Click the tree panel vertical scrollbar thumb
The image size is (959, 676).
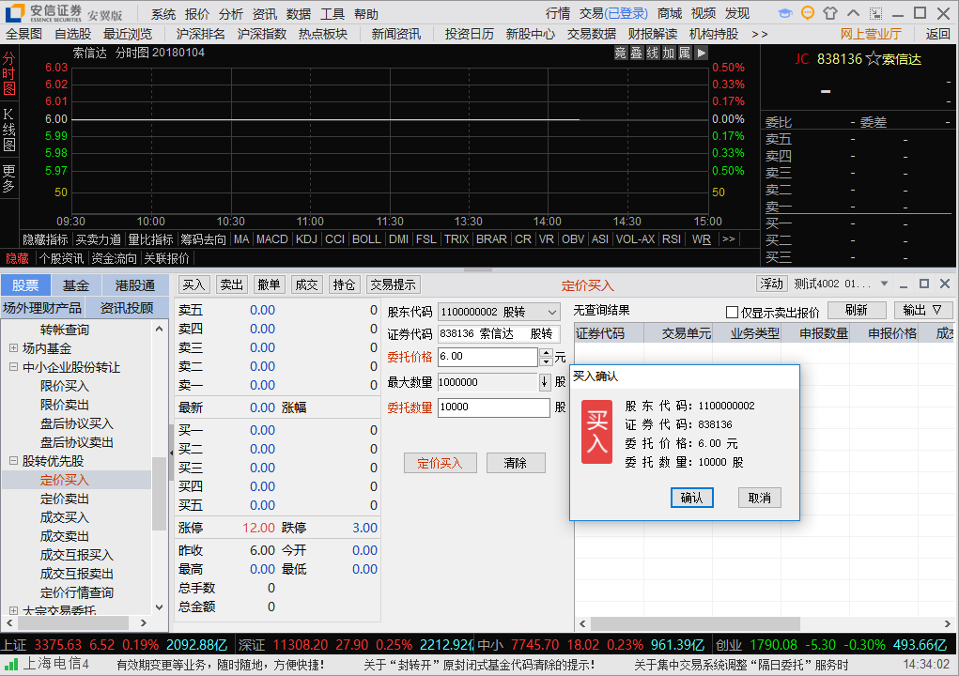point(159,494)
